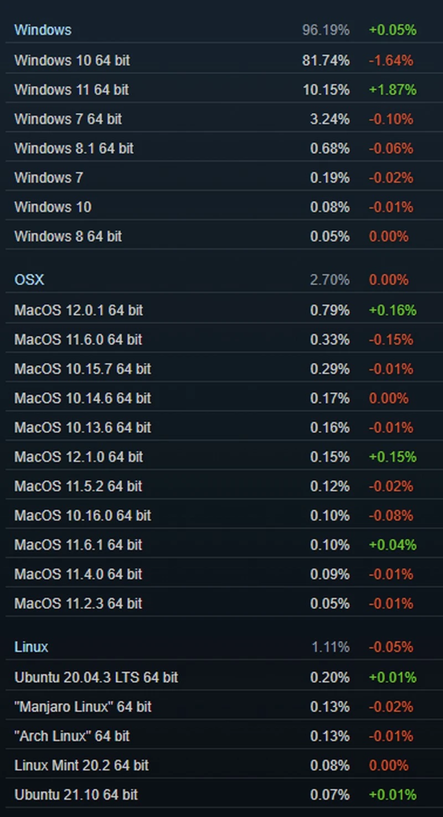Select the "Arch Linux" 64 bit entry

coord(72,736)
